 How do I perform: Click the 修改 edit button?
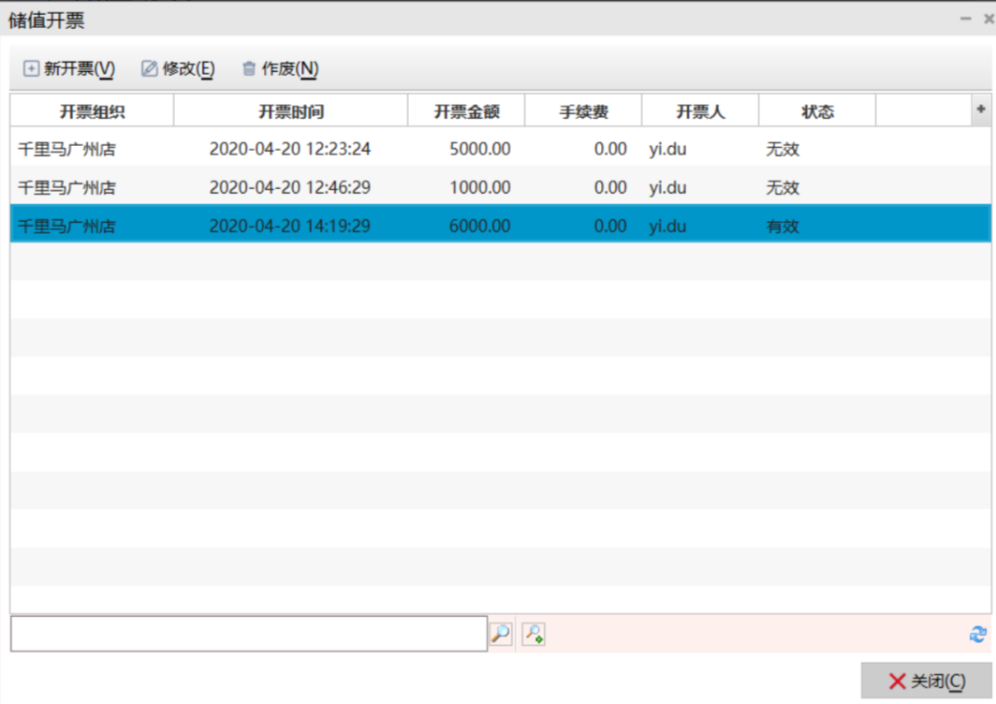(x=178, y=68)
